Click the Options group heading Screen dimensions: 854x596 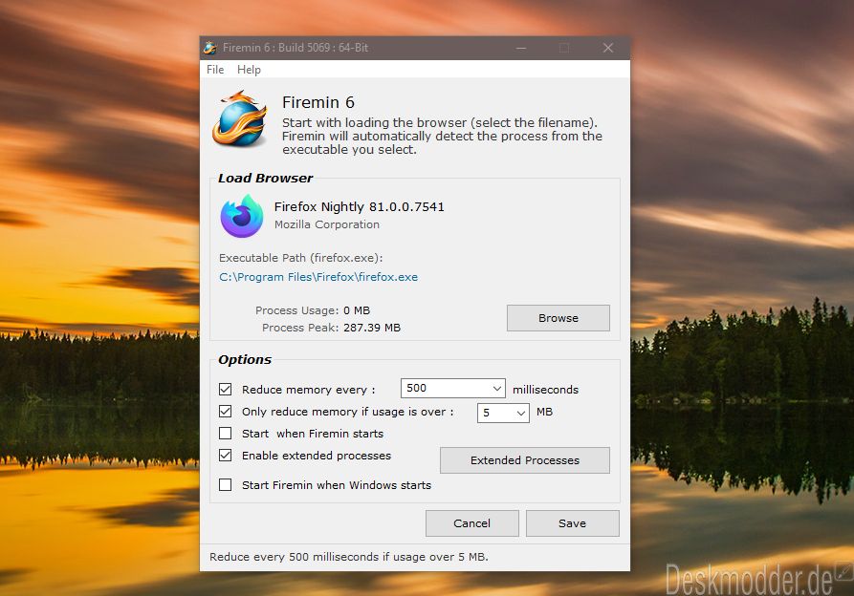245,359
